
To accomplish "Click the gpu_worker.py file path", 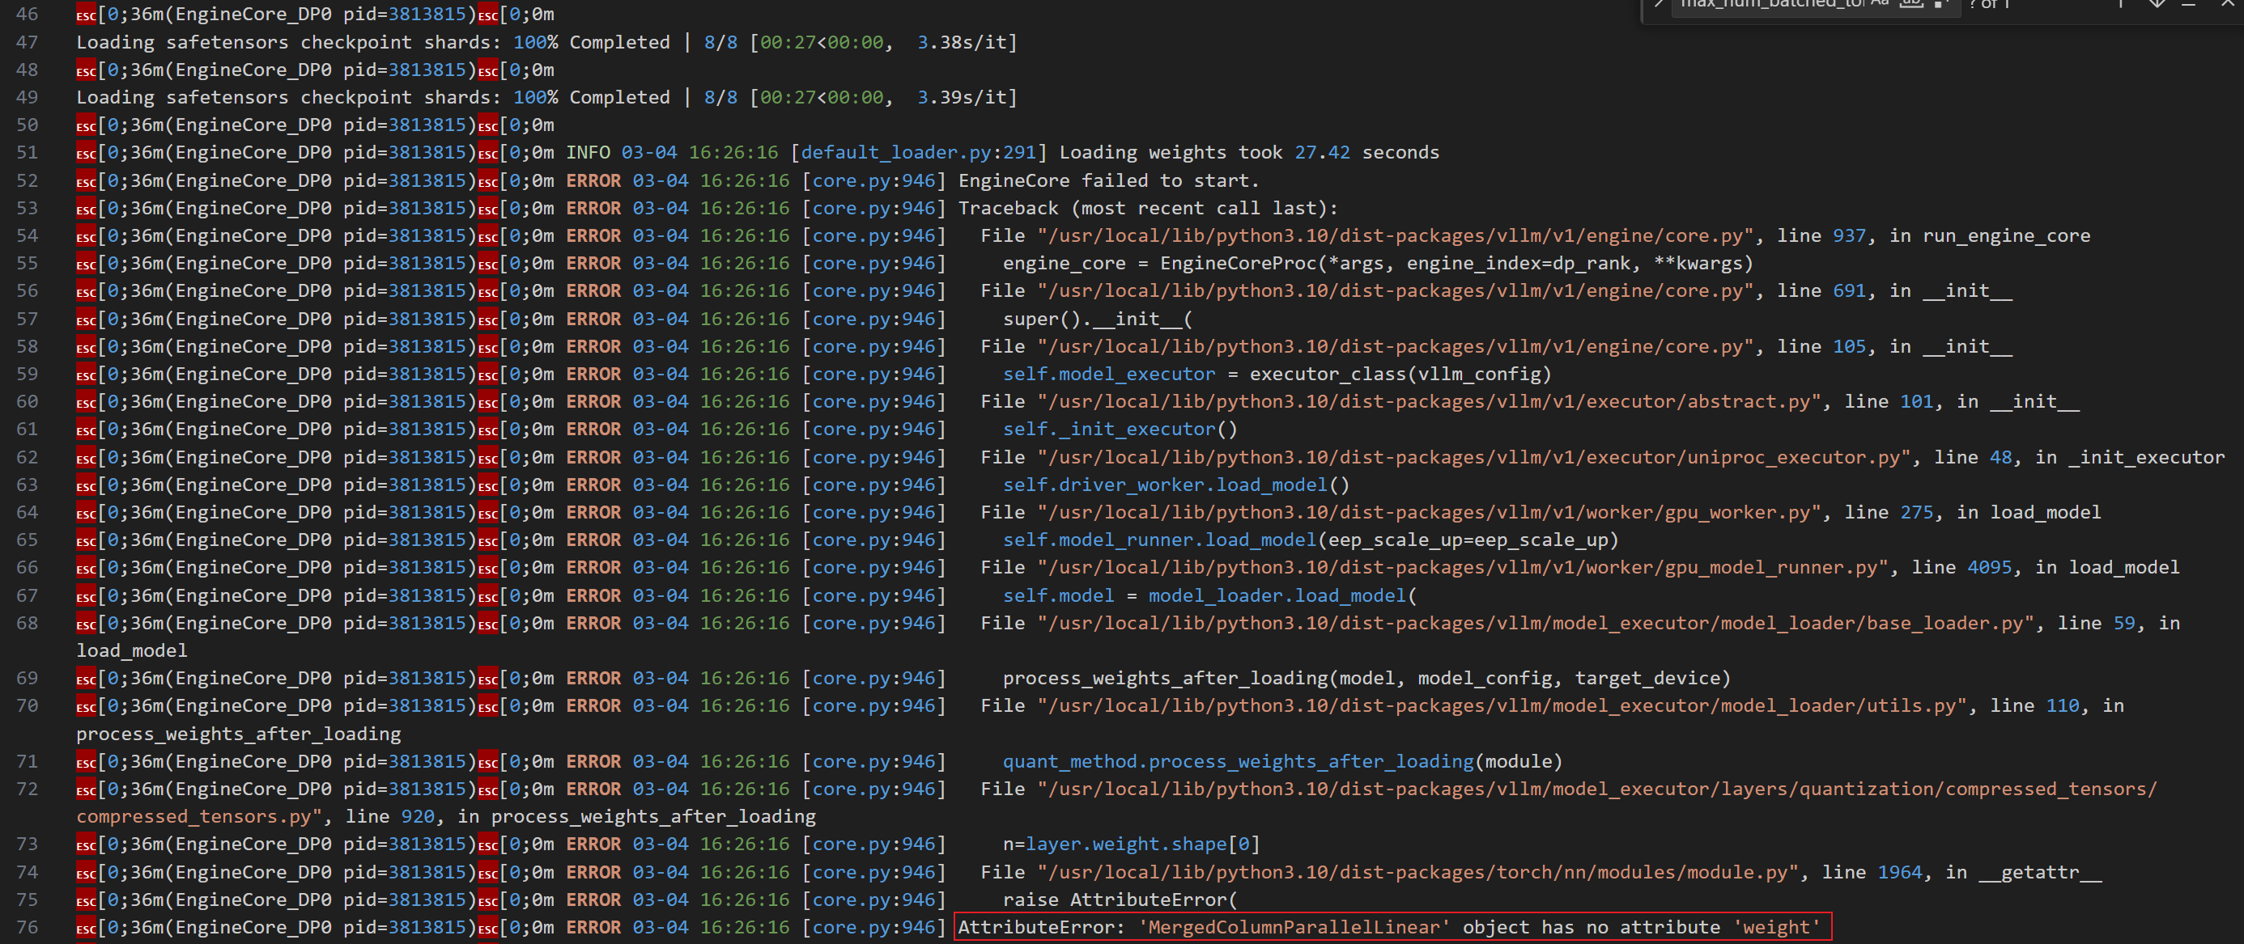I will (x=1429, y=512).
